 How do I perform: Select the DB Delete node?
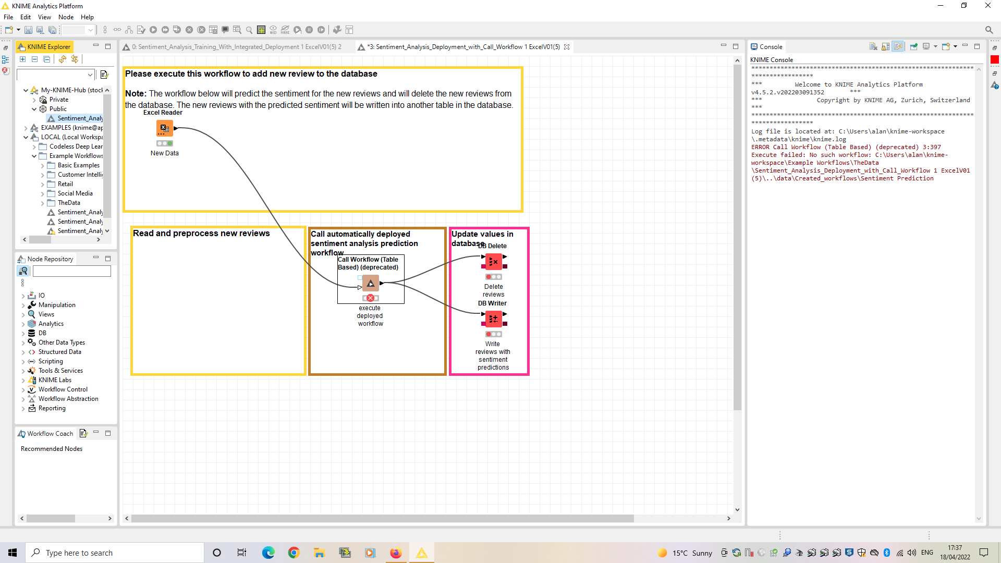(x=494, y=261)
